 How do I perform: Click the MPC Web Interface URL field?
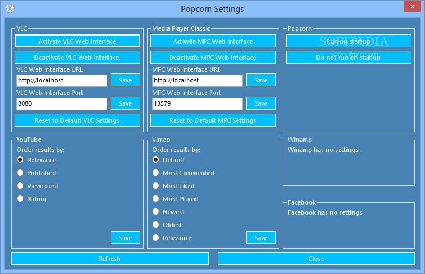[197, 80]
